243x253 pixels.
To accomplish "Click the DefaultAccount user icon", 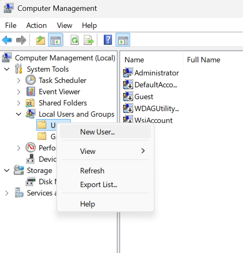I will pyautogui.click(x=128, y=84).
